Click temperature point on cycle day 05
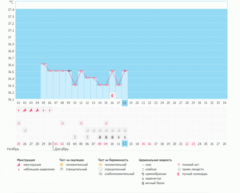Image resolution: width=240 pixels, height=193 pixels. coord(44,64)
